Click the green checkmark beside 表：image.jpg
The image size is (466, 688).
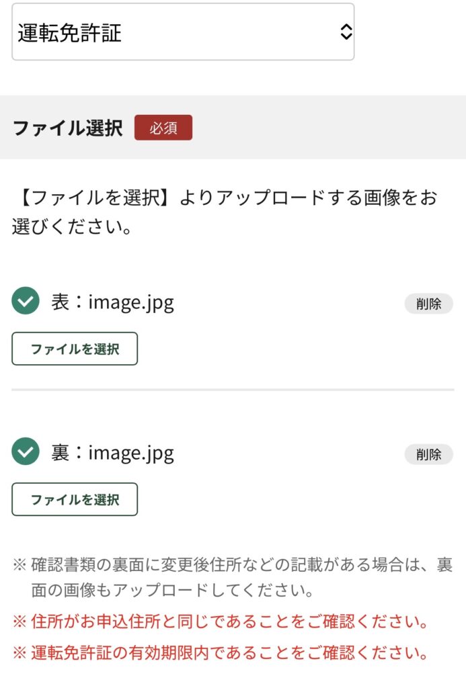point(26,302)
